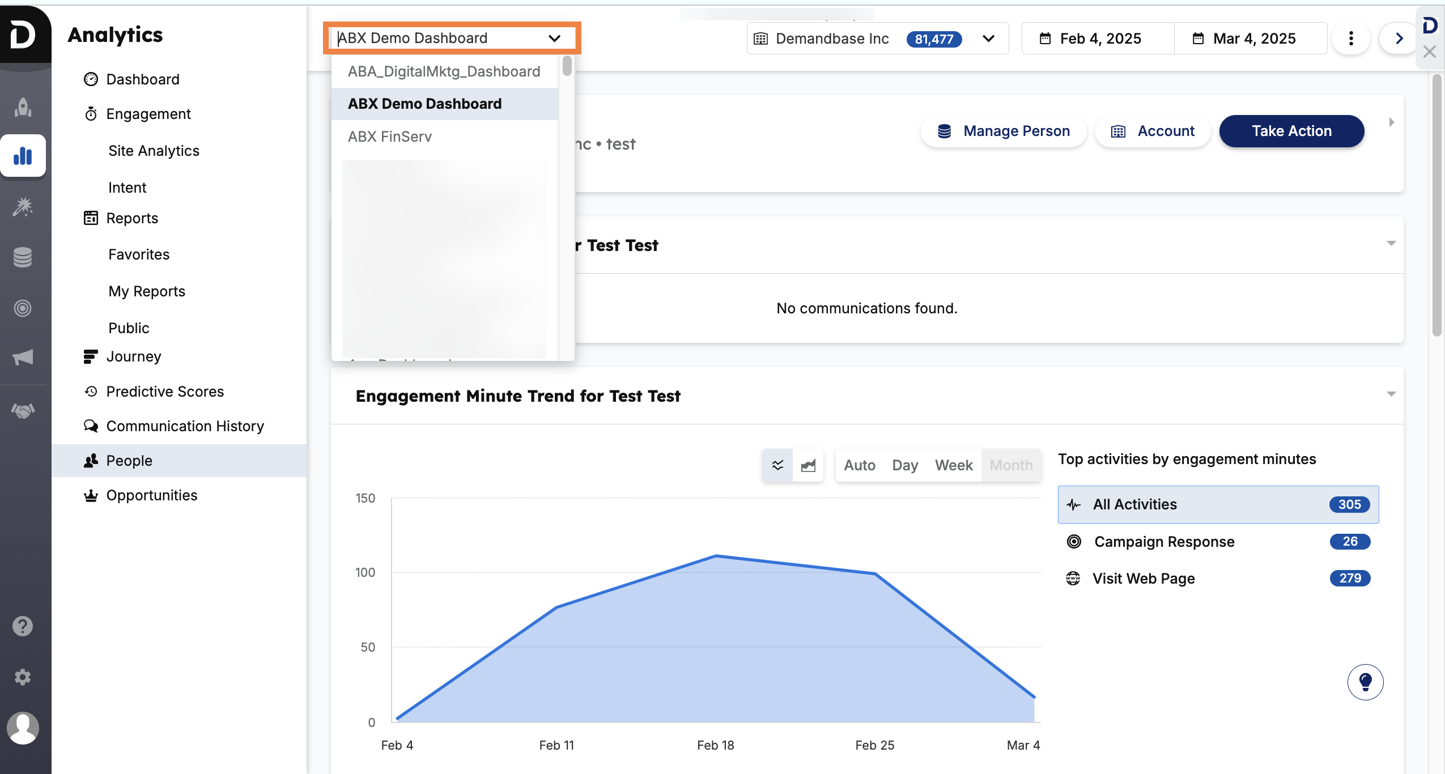Switch to the line chart view
This screenshot has width=1445, height=774.
coord(777,465)
